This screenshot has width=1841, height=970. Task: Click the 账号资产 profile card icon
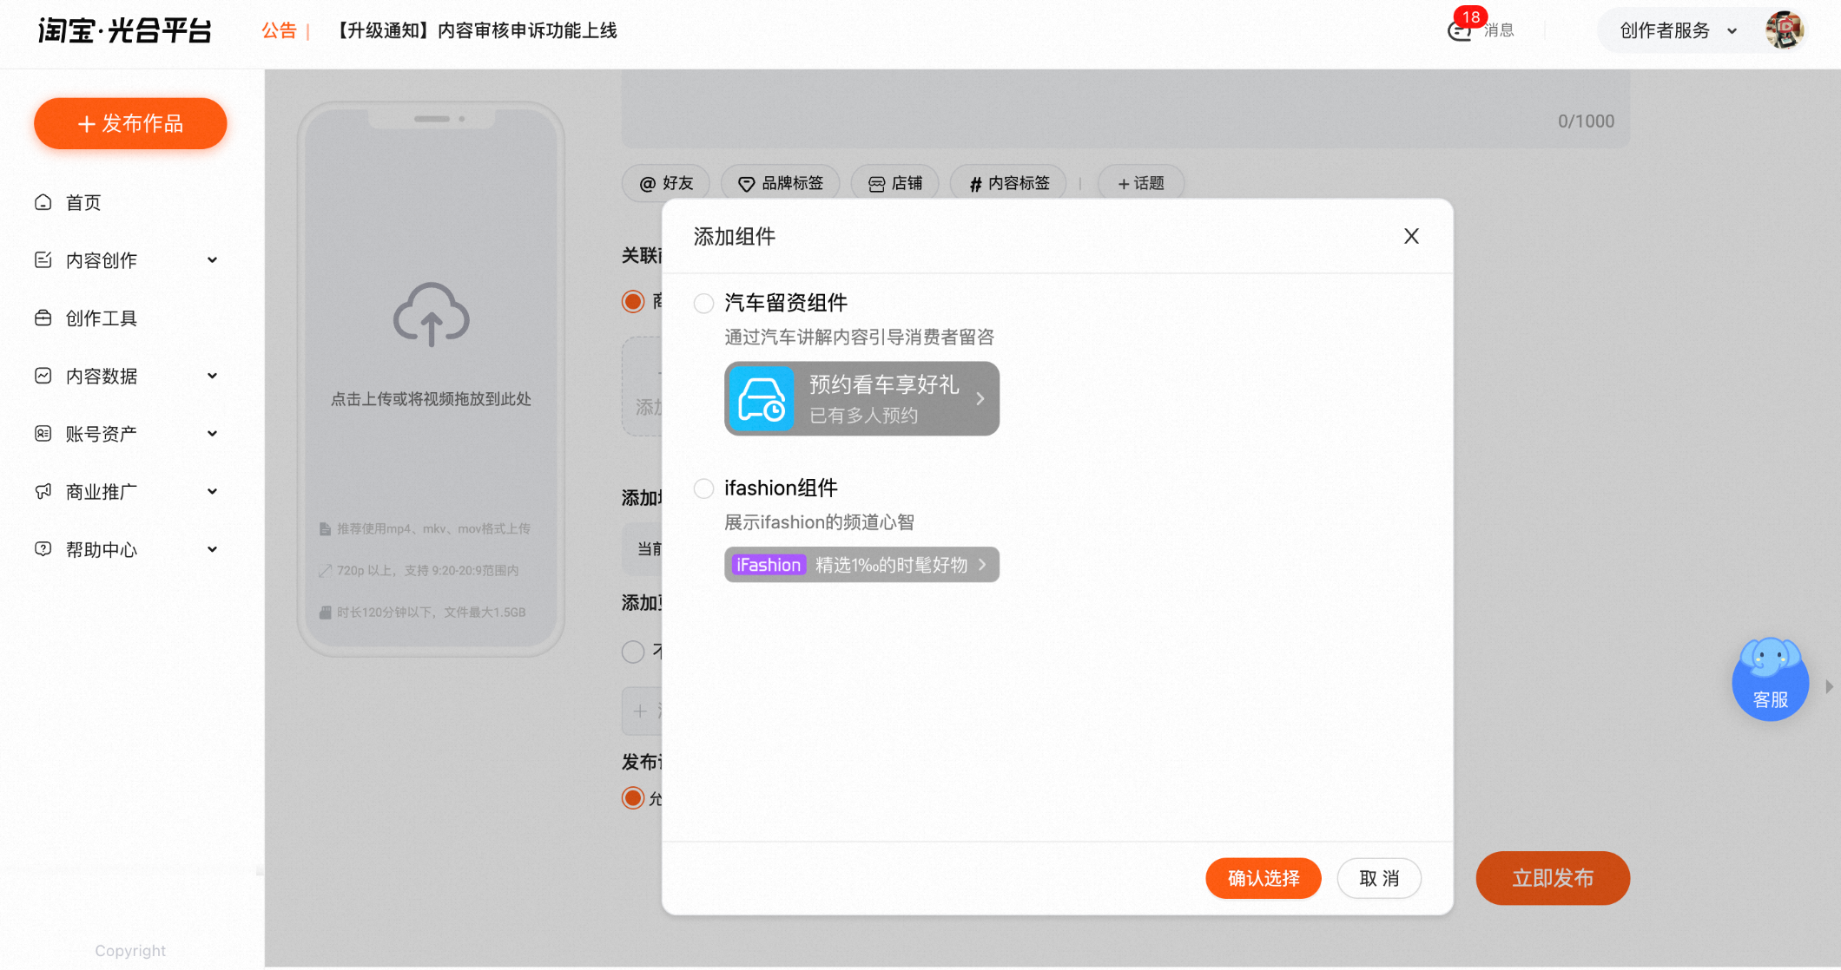click(x=43, y=433)
